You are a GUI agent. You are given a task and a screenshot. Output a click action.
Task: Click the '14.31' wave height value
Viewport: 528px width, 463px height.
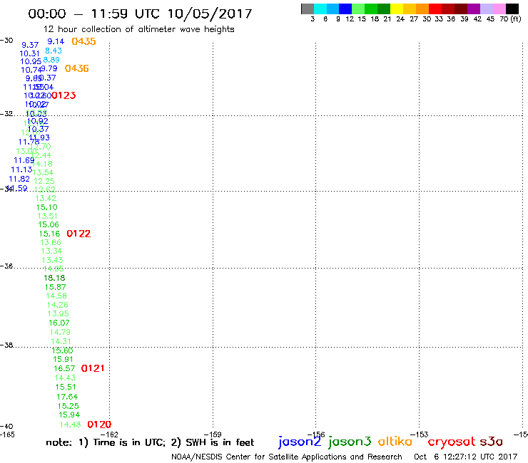pos(61,341)
